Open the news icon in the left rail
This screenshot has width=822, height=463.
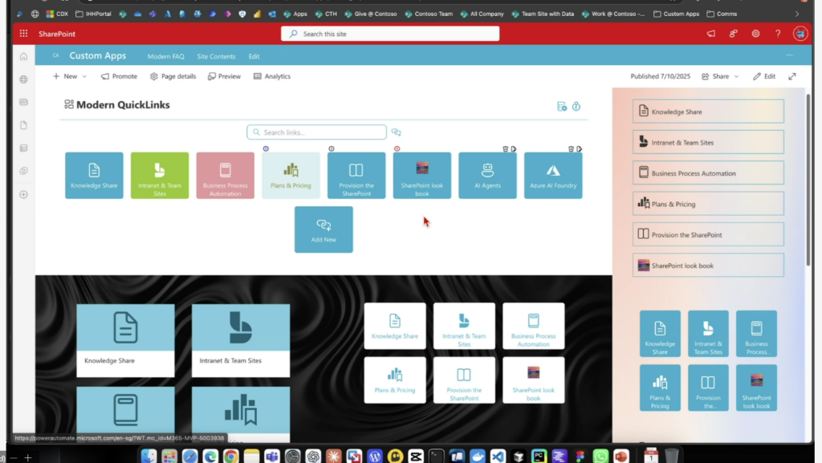[23, 102]
